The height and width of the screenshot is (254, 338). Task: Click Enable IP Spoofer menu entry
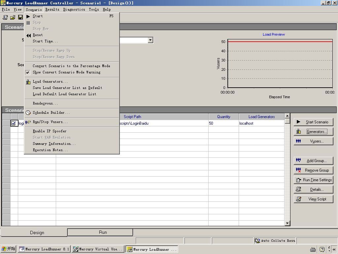(72, 131)
